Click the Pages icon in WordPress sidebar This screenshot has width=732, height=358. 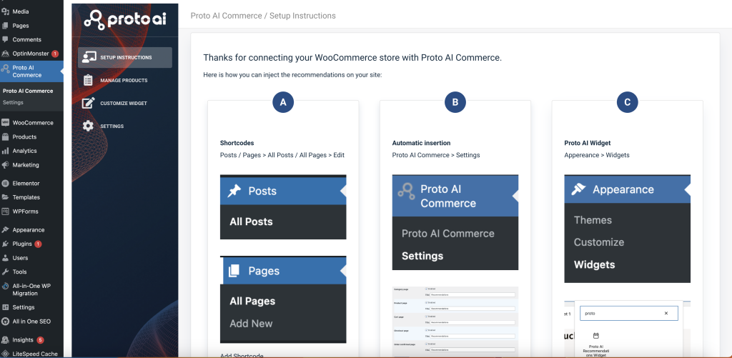5,26
